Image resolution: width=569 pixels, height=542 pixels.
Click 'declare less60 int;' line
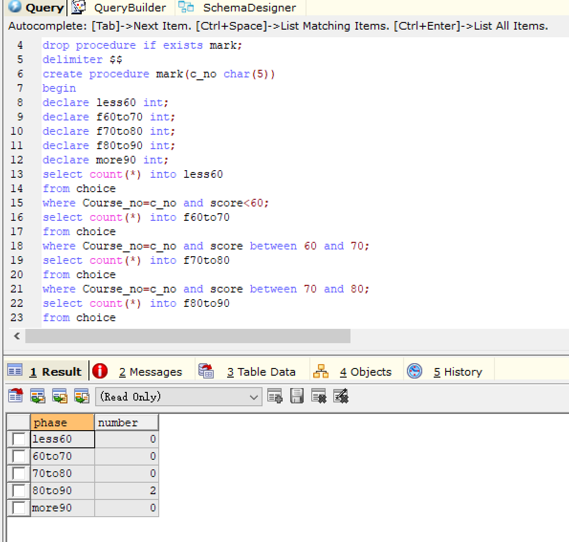click(105, 103)
